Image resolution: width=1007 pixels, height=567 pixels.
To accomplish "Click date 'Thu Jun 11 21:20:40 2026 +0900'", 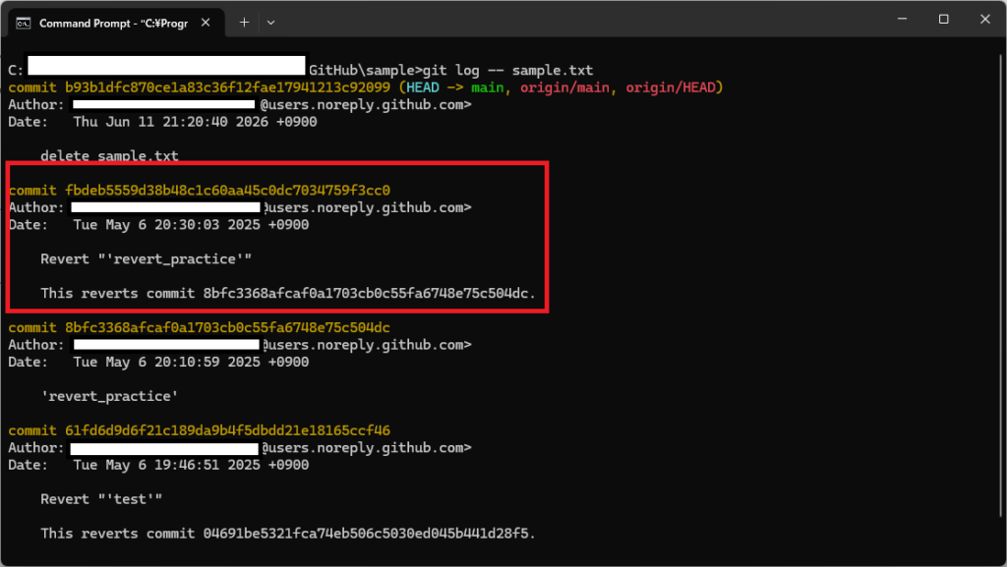I will pyautogui.click(x=196, y=122).
